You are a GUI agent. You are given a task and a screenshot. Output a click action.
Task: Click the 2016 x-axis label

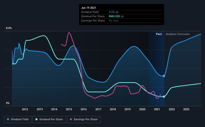pos(84,109)
